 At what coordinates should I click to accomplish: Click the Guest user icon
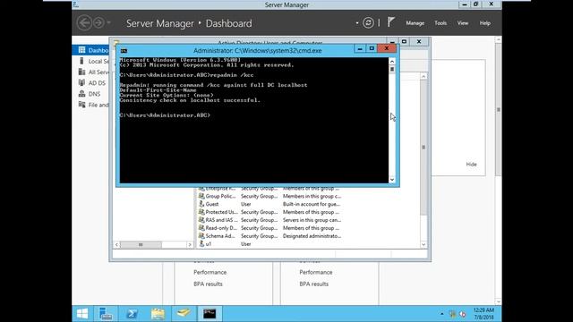[x=201, y=204]
